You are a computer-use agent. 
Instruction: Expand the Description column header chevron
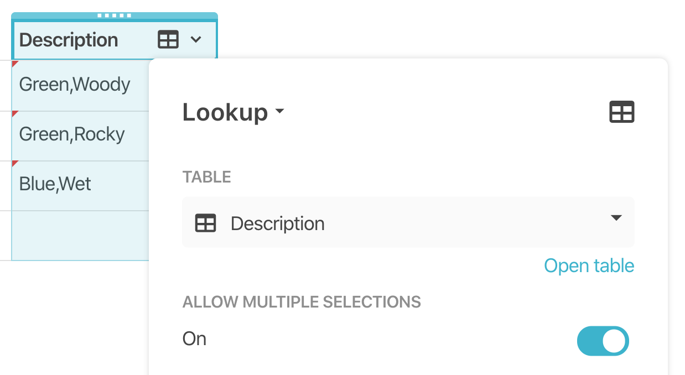click(196, 40)
